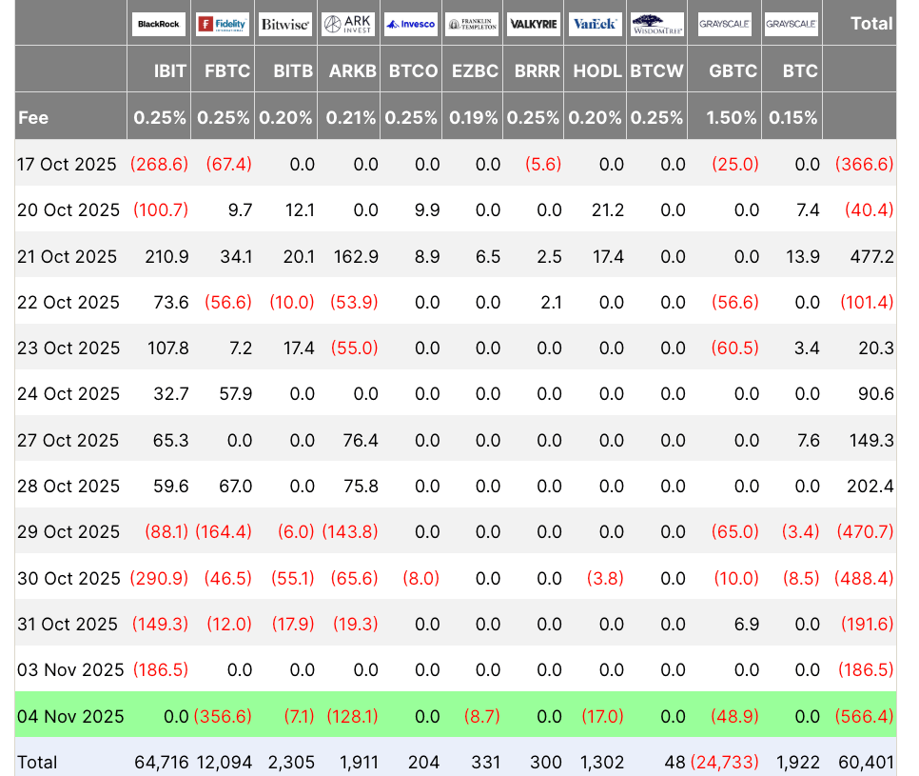This screenshot has width=919, height=776.
Task: Click the WisdomTree logo
Action: 657,24
